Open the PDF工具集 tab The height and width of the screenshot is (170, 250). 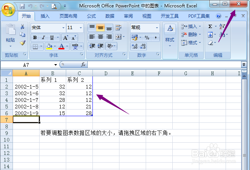(x=199, y=16)
